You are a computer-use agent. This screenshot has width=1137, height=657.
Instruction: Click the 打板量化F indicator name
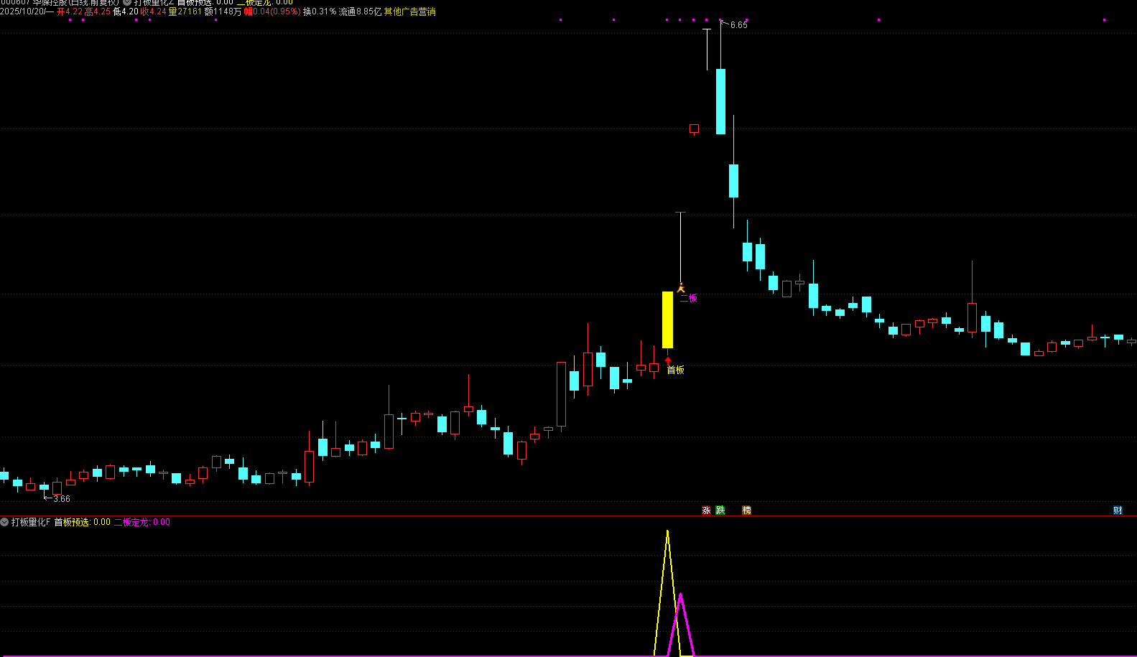(x=31, y=522)
